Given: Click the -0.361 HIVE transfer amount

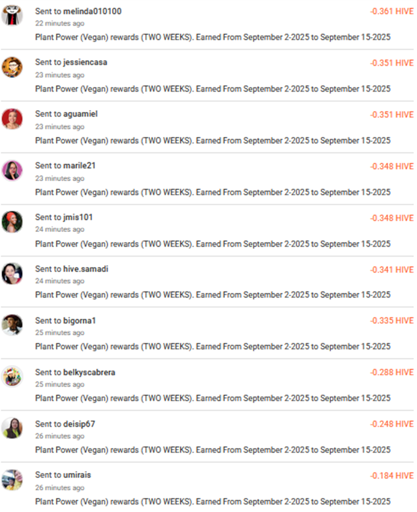Looking at the screenshot, I should click(392, 11).
